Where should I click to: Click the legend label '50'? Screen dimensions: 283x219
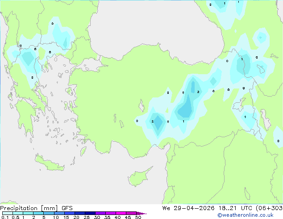(138, 217)
